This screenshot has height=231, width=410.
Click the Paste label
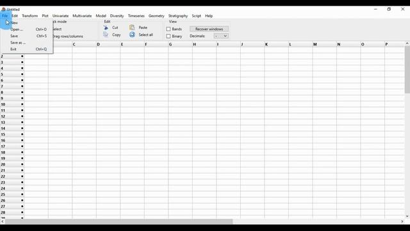tap(143, 27)
